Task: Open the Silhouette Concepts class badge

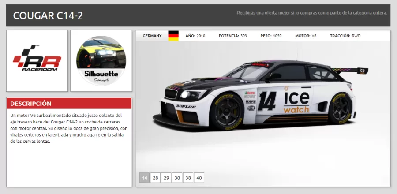Action: pos(101,61)
